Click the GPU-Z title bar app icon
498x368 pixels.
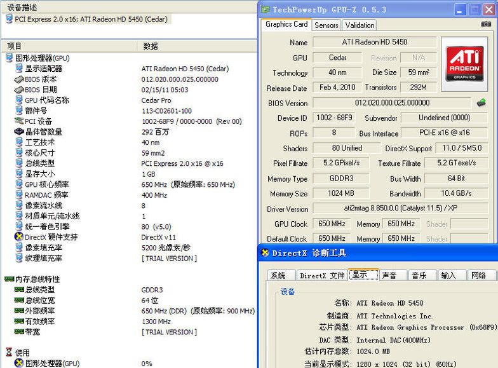(x=266, y=10)
